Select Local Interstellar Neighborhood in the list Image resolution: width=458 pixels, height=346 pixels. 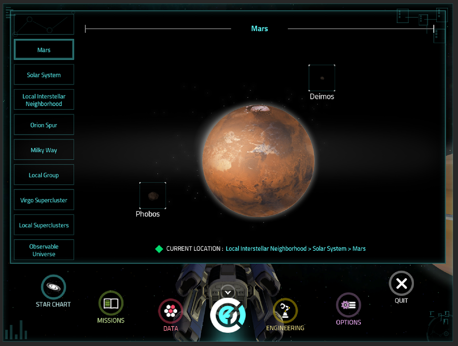click(x=44, y=100)
